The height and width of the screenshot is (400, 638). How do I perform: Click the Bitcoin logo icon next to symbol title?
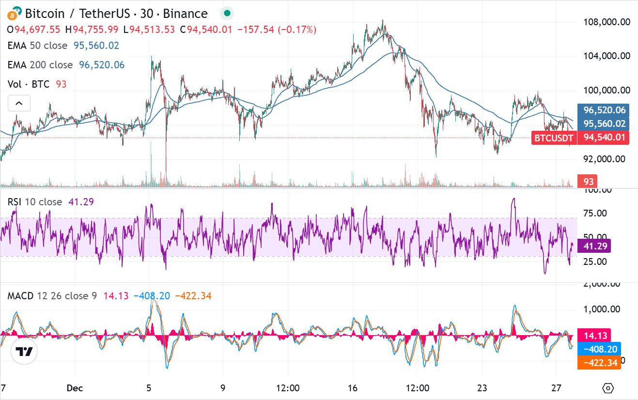pyautogui.click(x=15, y=14)
